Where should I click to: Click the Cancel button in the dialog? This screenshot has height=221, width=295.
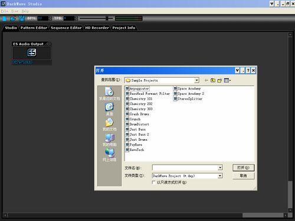[243, 176]
